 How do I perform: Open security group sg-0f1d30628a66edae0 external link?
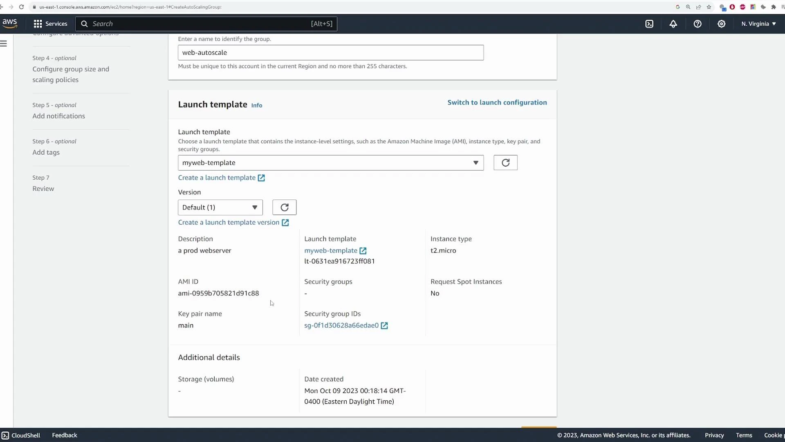tap(384, 326)
